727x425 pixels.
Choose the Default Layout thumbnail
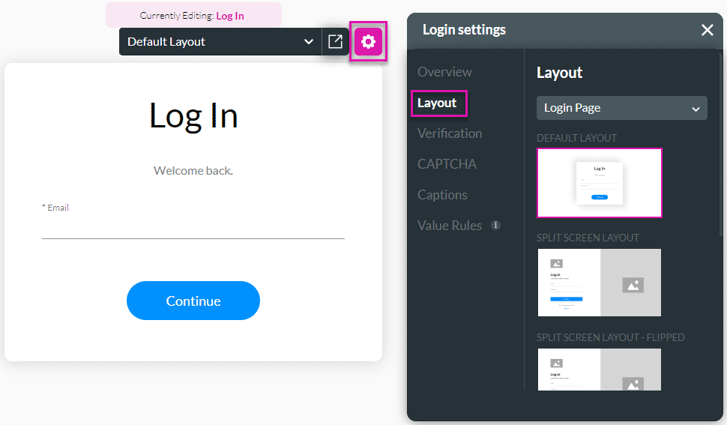[x=600, y=183]
